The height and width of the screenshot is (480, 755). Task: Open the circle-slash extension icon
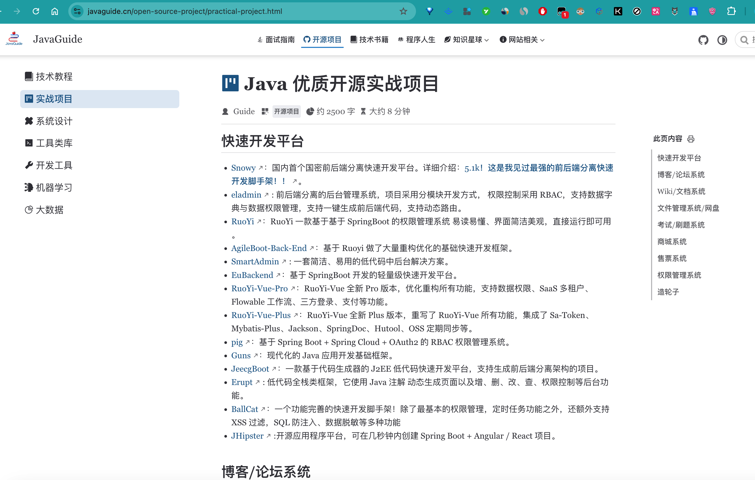coord(637,11)
